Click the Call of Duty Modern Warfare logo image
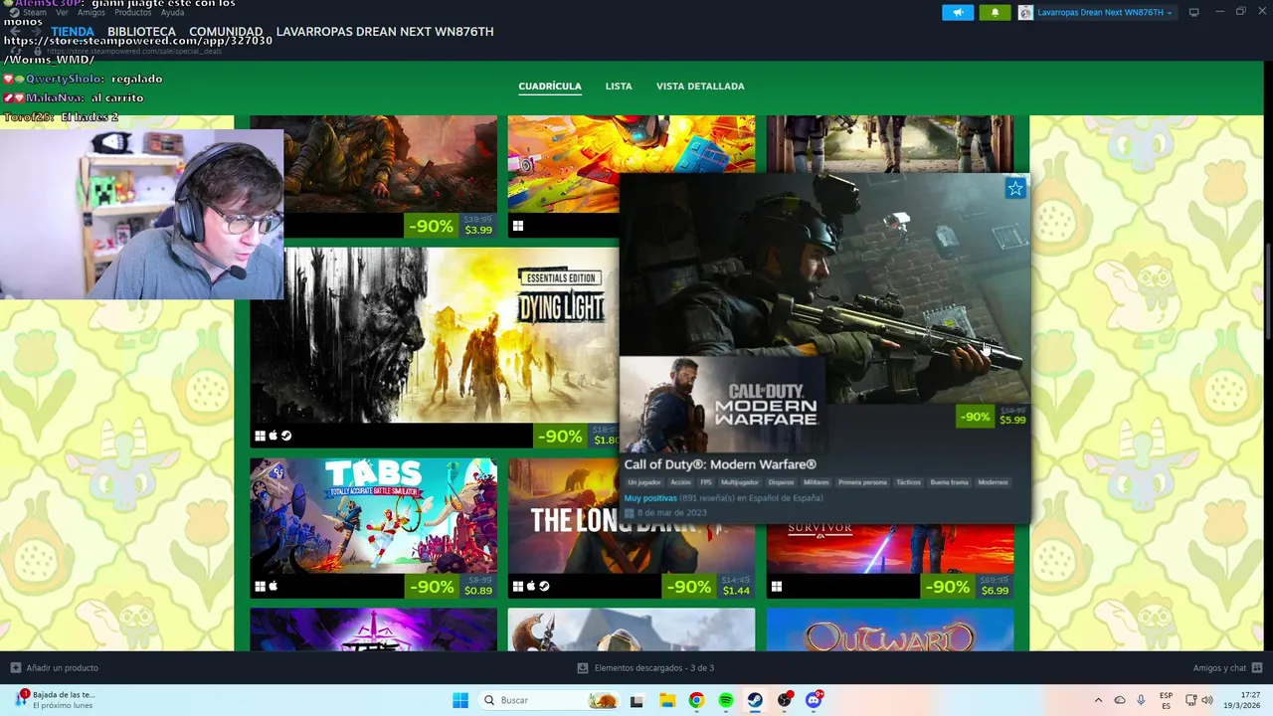The width and height of the screenshot is (1273, 716). point(722,406)
